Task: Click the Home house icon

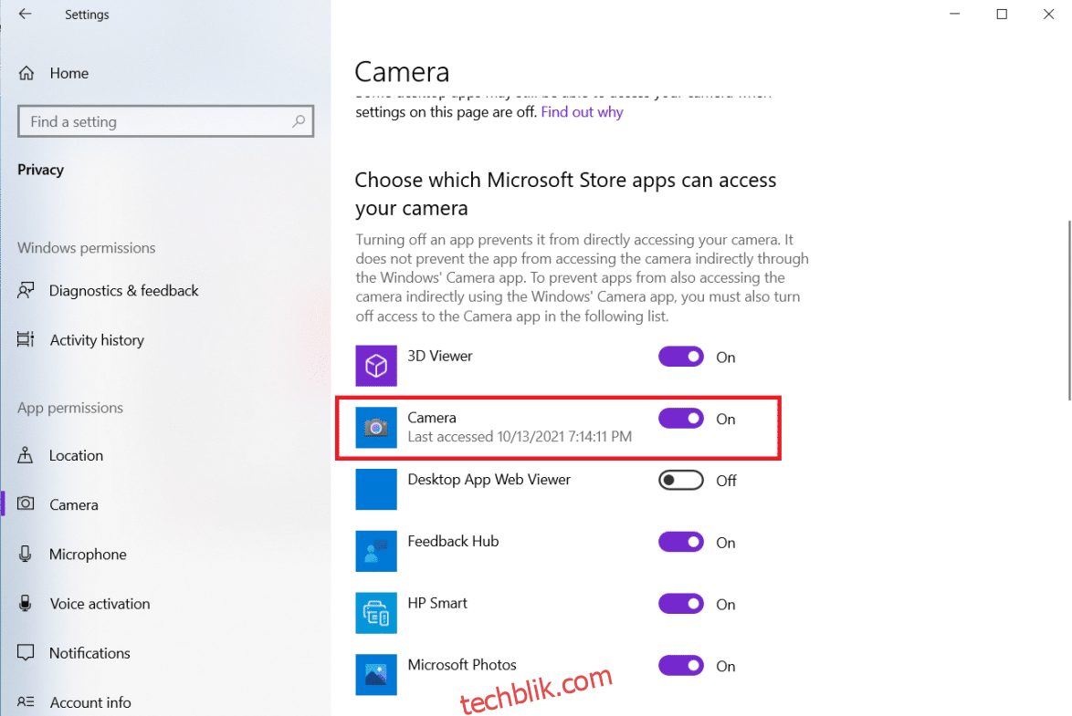Action: pyautogui.click(x=26, y=73)
